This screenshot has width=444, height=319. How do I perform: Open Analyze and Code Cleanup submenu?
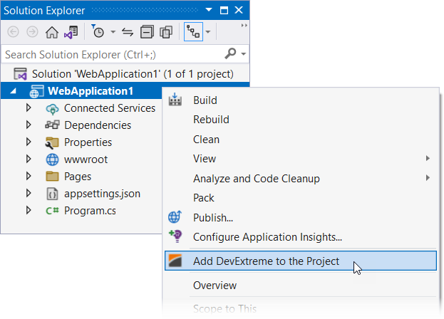coord(301,179)
